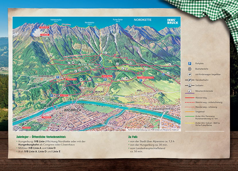Click the red HUNGERBURG station label
The image size is (238, 171).
pyautogui.click(x=71, y=79)
